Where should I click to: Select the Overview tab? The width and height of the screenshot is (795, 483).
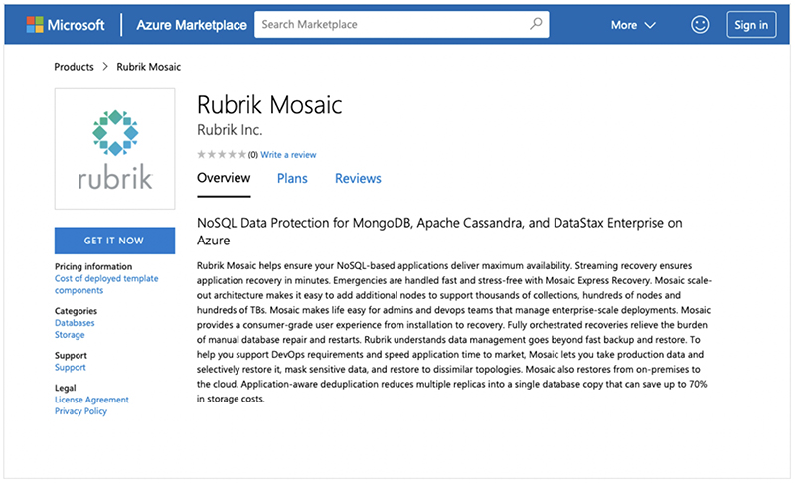[x=224, y=179]
